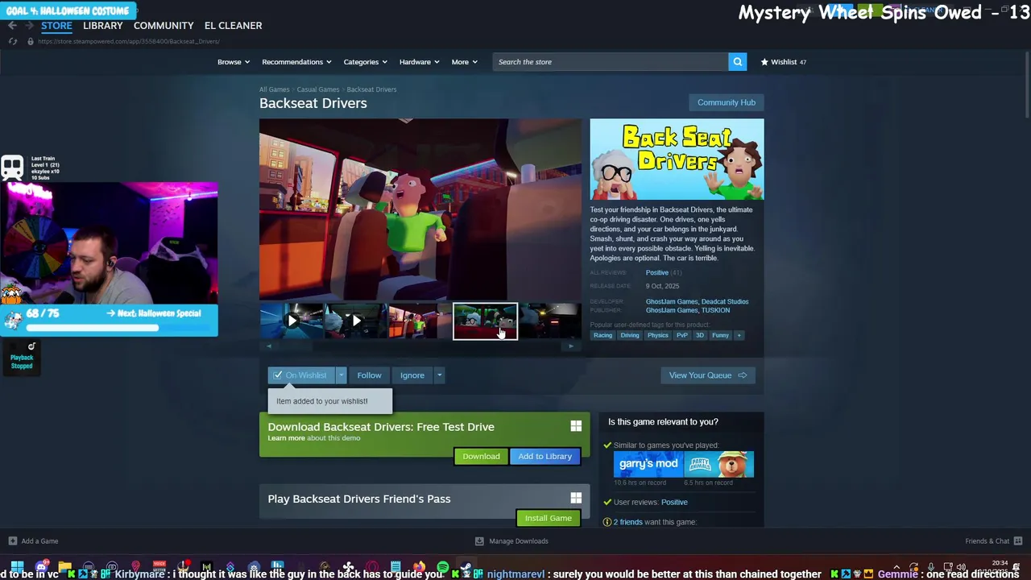The height and width of the screenshot is (580, 1031).
Task: Reload the store page with refresh icon
Action: (13, 41)
